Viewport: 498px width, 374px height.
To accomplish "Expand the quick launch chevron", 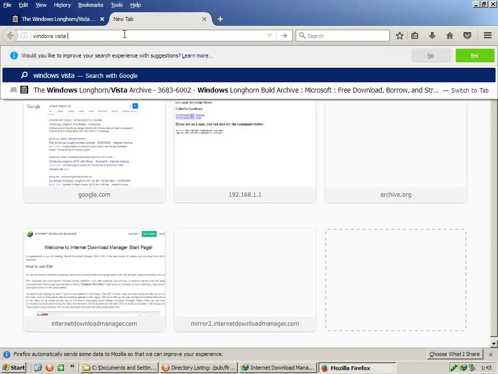I will 72,366.
